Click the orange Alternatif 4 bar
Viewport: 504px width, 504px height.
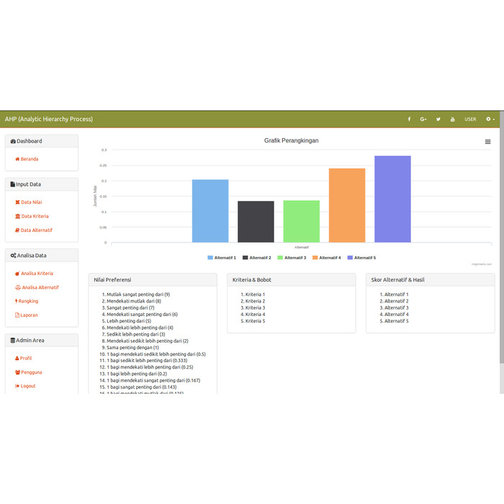347,205
